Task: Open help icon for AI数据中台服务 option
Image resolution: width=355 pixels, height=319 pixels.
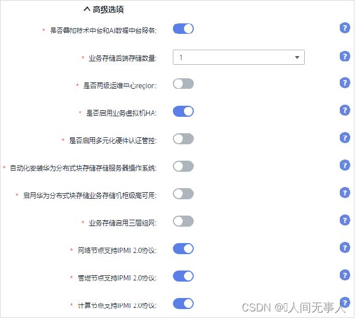Action: (345, 28)
